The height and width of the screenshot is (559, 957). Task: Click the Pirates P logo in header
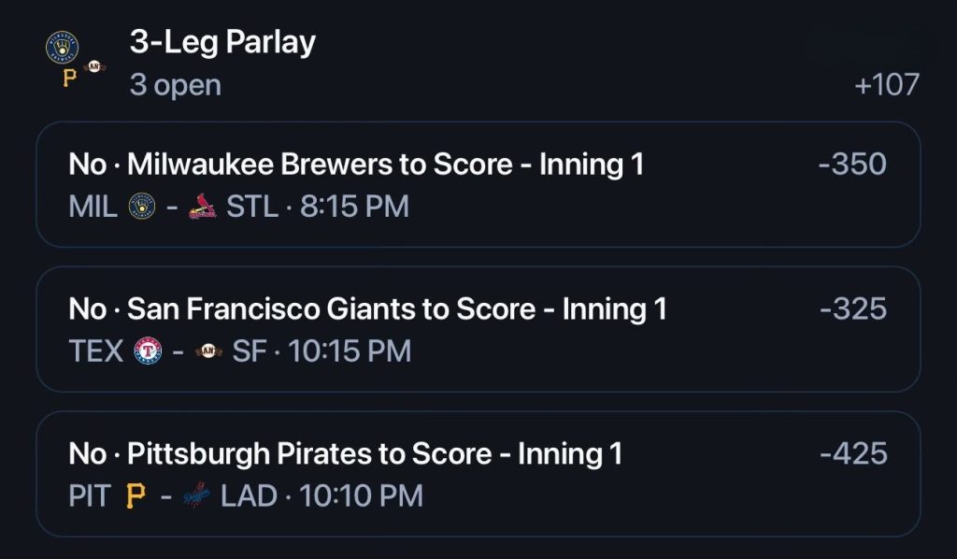click(x=70, y=79)
